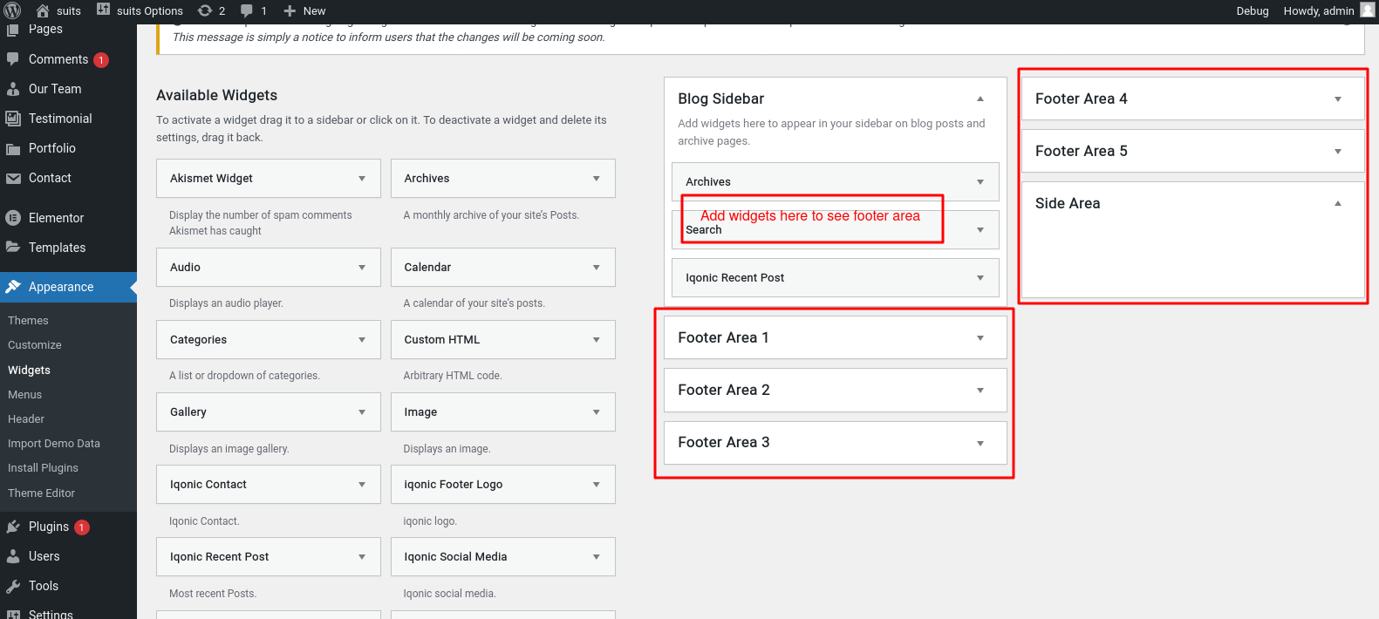Open Import Demo Data submenu item

(54, 444)
